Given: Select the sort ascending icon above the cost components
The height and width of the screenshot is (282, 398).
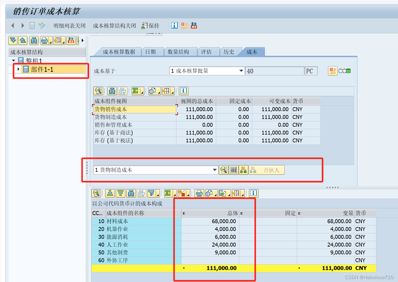Looking at the screenshot, I should [x=110, y=193].
